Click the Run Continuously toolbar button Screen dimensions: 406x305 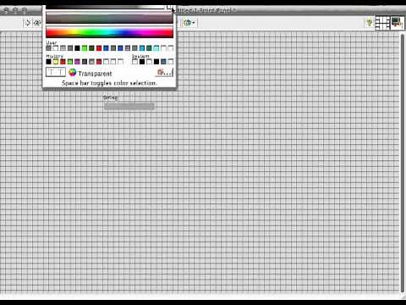point(37,23)
